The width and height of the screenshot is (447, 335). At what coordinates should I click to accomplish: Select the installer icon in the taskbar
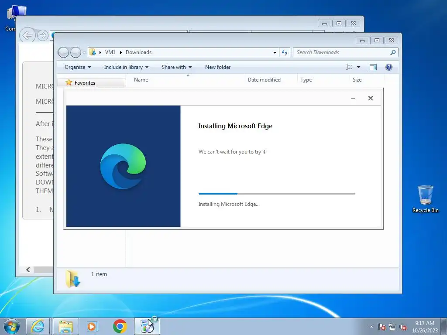147,326
